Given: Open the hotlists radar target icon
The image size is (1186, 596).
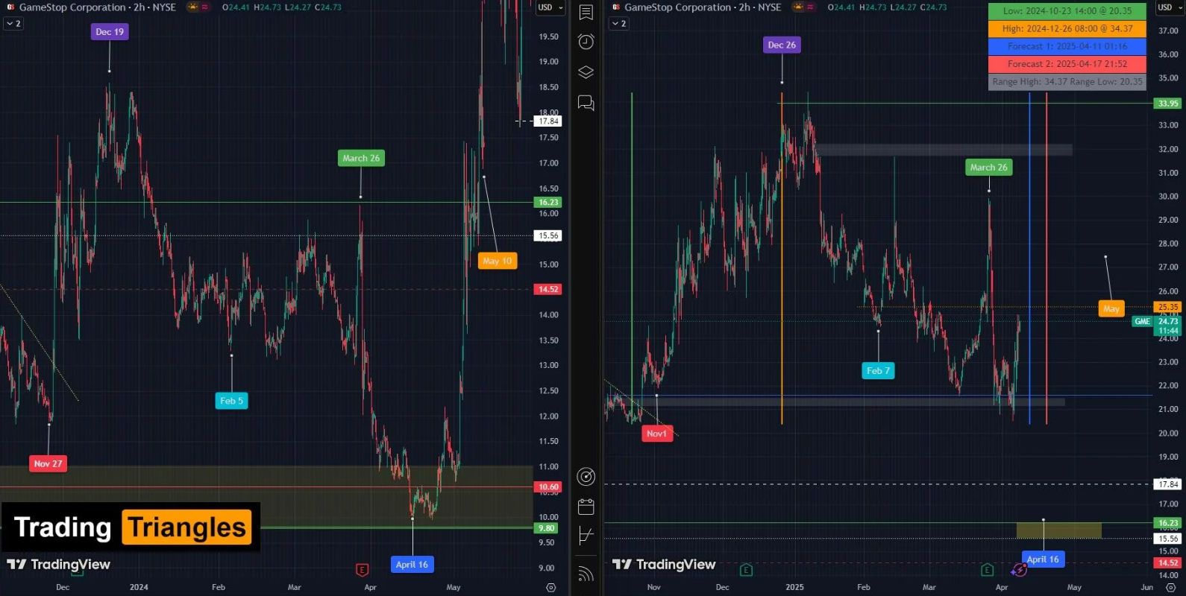Looking at the screenshot, I should click(x=586, y=477).
